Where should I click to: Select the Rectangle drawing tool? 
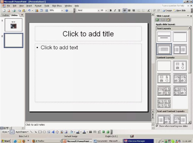(x=40, y=131)
